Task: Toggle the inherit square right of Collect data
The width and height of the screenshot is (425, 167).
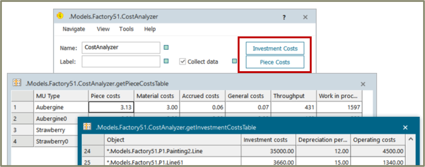Action: pyautogui.click(x=234, y=61)
